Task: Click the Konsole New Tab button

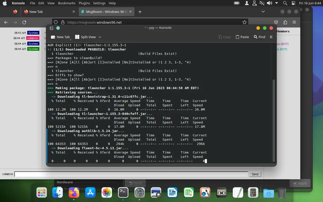Action: pos(60,37)
